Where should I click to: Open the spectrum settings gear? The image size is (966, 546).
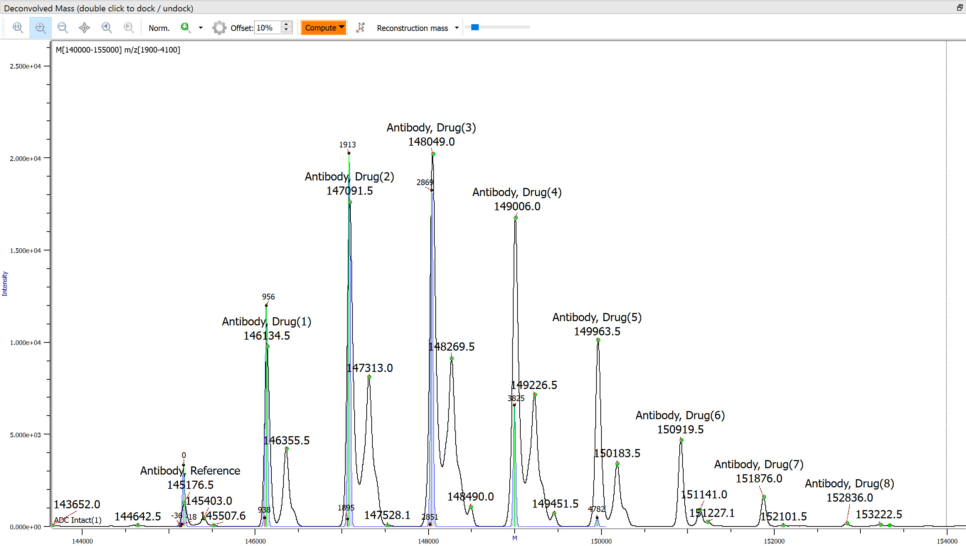point(219,27)
